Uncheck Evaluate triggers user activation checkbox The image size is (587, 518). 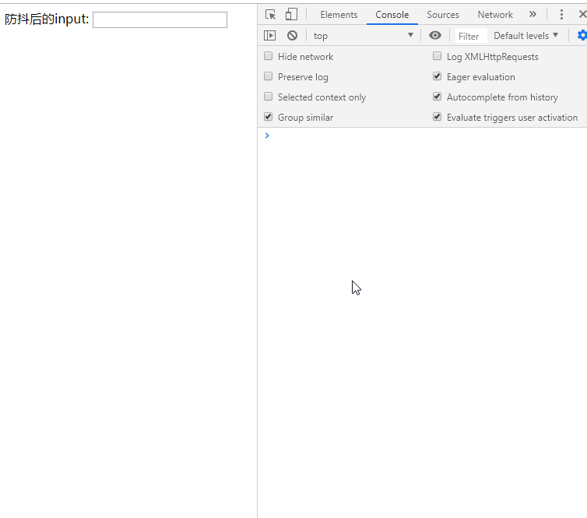point(437,117)
